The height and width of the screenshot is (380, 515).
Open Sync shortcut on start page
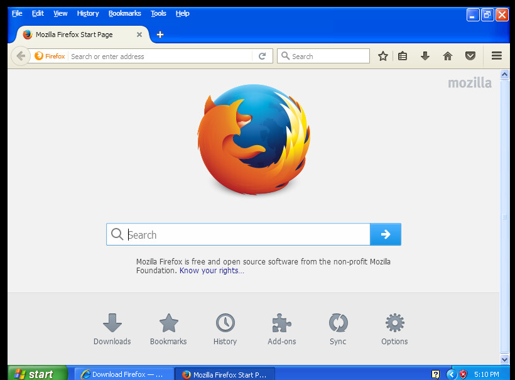[x=338, y=329]
